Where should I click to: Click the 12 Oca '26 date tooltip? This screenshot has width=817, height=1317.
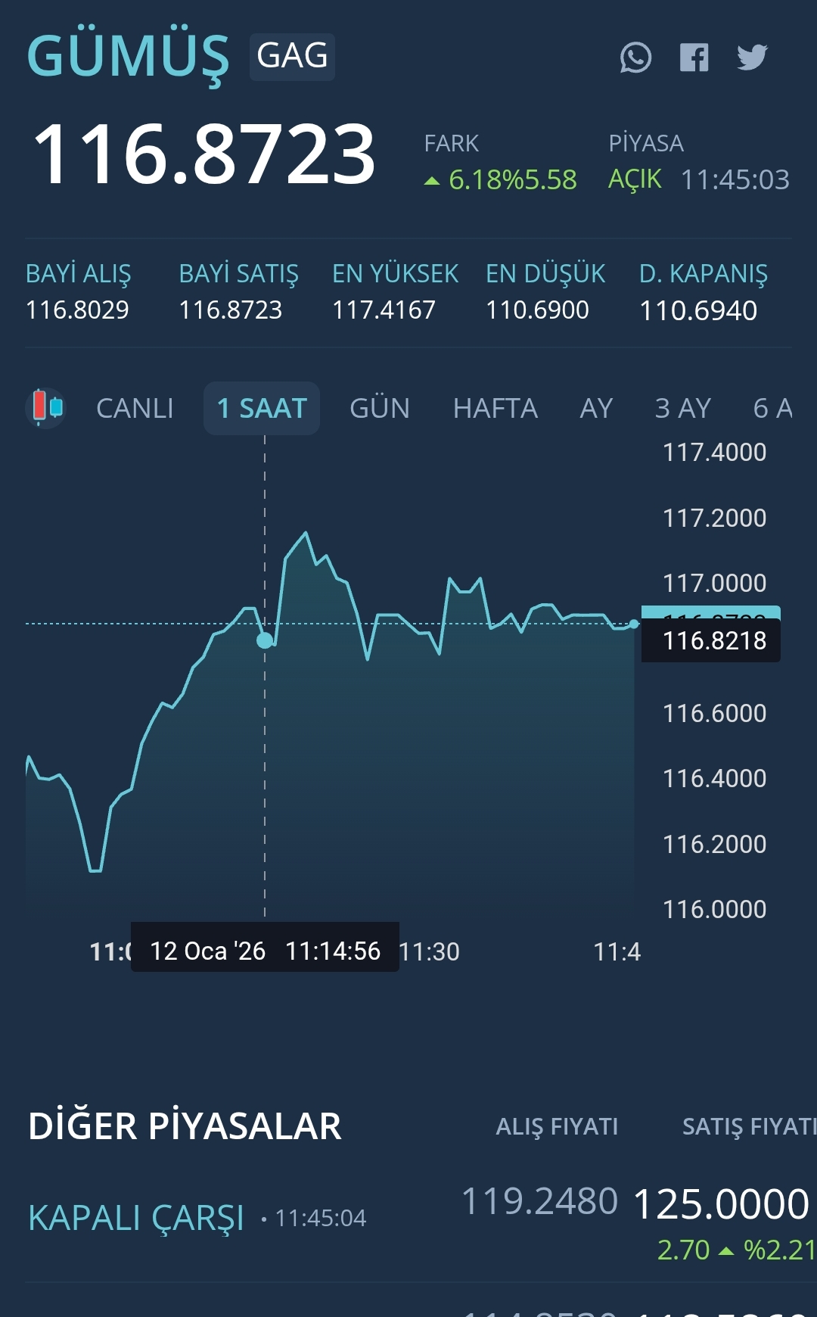265,951
